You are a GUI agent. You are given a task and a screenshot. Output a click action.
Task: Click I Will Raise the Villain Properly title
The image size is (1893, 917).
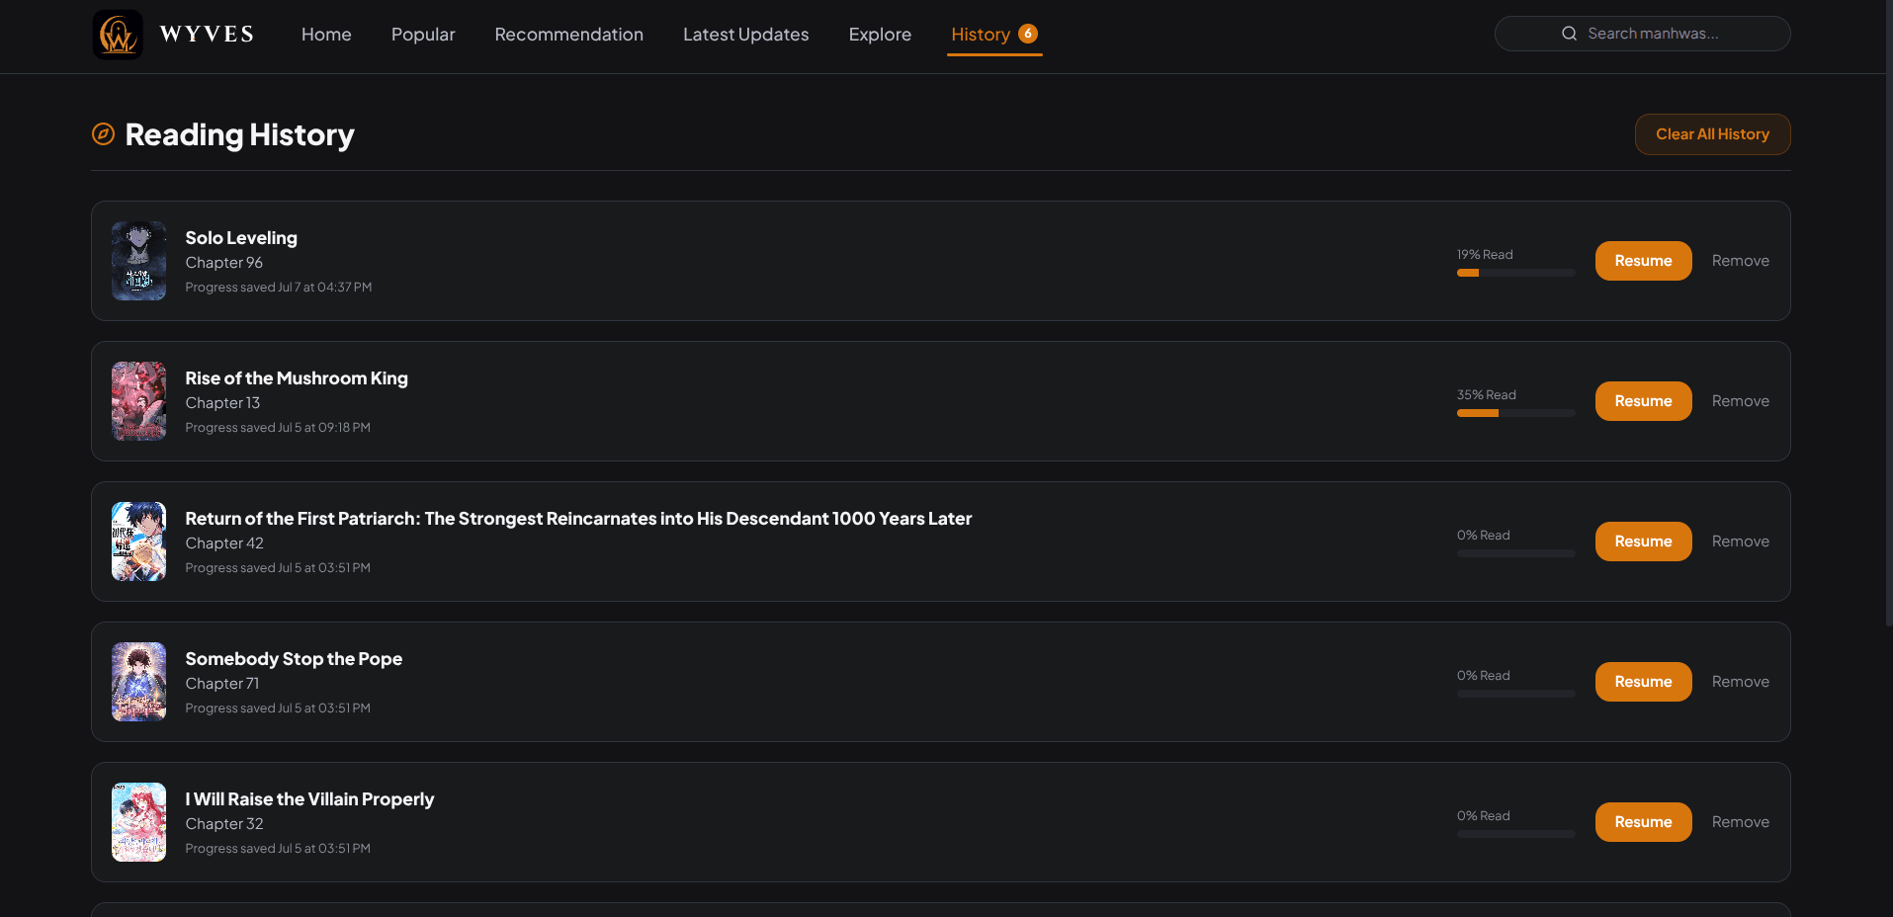(x=309, y=799)
